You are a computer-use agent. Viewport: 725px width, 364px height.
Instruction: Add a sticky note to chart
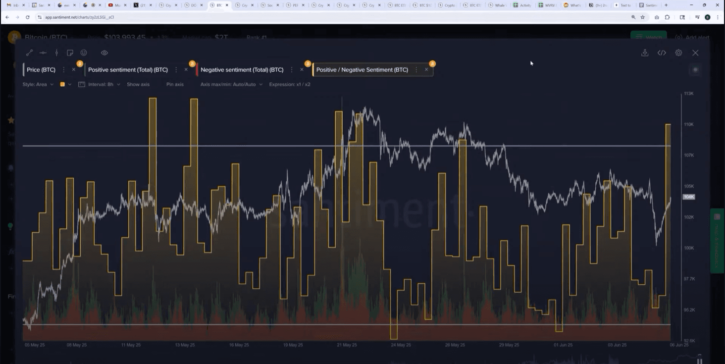pos(70,53)
